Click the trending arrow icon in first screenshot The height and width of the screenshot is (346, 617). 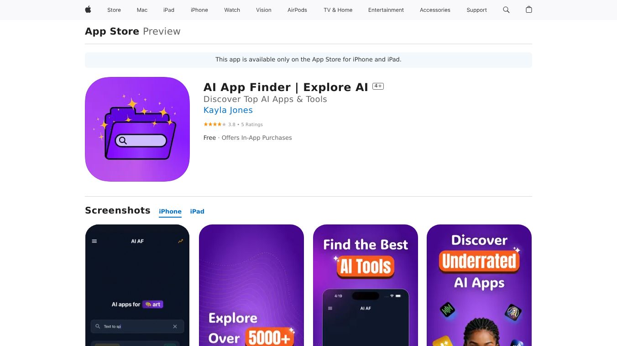coord(180,241)
